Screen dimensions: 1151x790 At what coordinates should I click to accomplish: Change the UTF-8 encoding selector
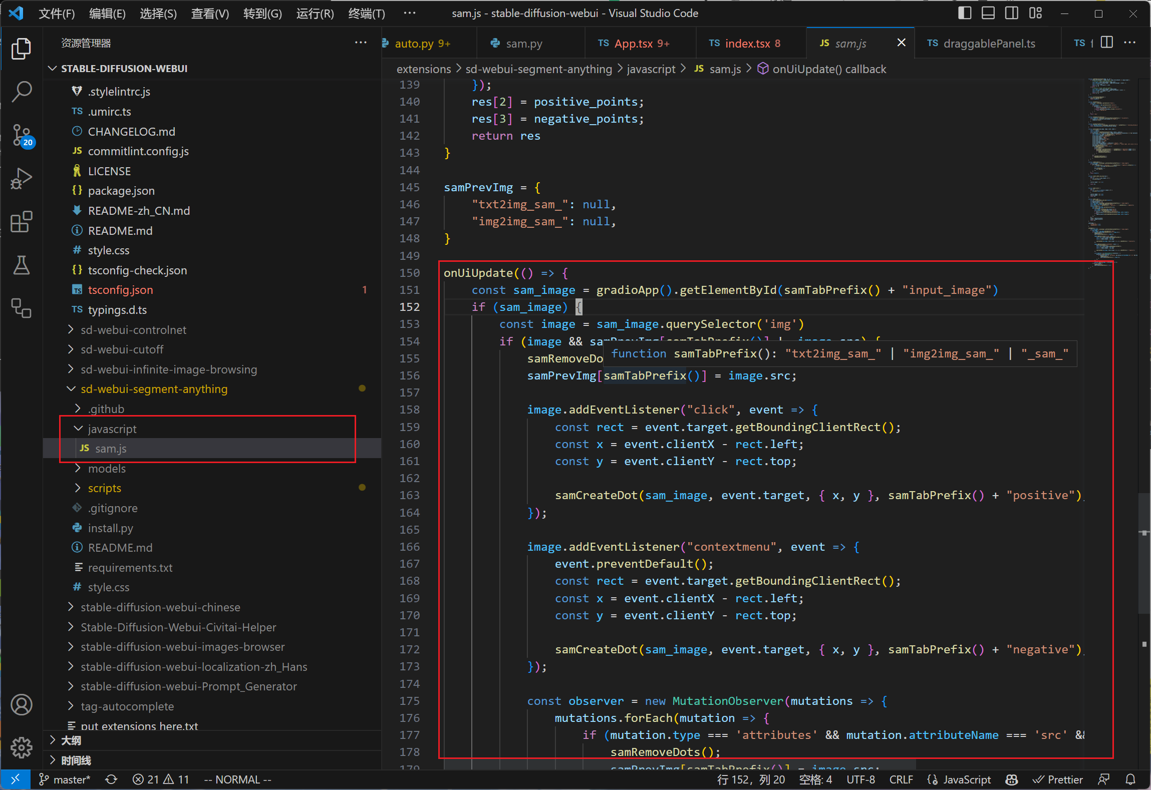860,779
